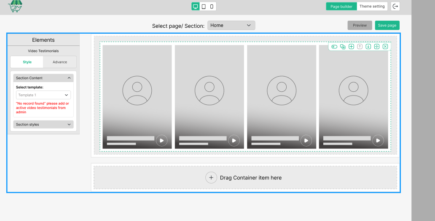Click the shopping cart store logo
The width and height of the screenshot is (435, 221).
pos(15,6)
